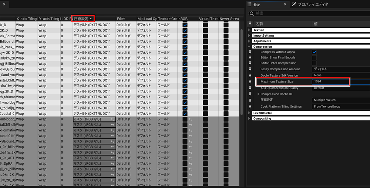The image size is (370, 188).
Task: Toggle the Compress Without Alpha checkbox
Action: point(314,52)
